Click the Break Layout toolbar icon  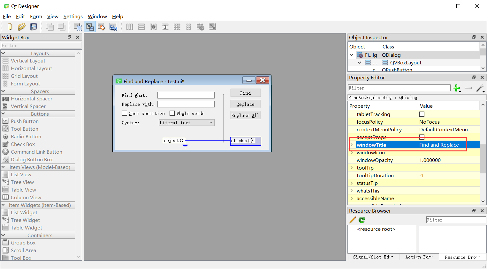(x=201, y=27)
